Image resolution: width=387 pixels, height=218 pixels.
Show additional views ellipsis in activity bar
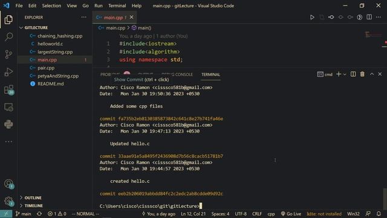coord(8,142)
